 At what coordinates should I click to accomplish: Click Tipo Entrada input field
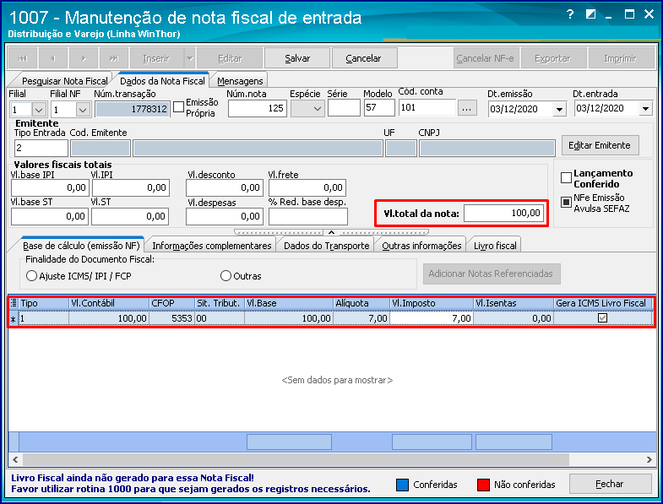click(x=41, y=148)
